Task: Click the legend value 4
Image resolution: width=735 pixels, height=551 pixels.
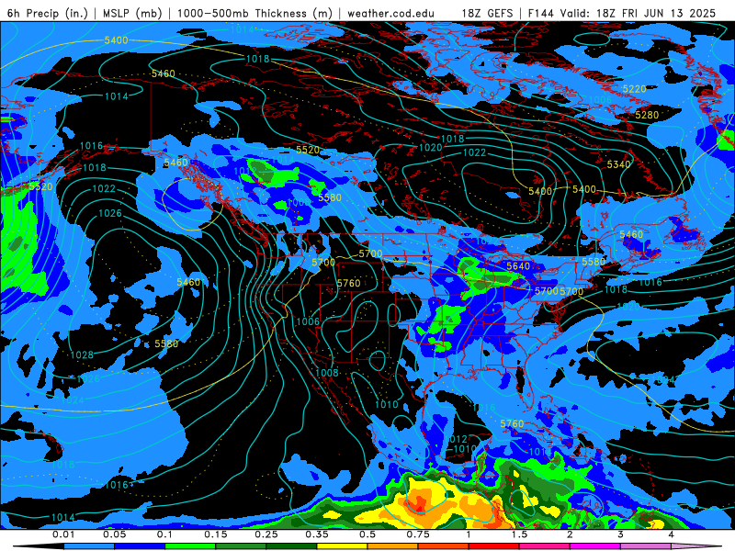Action: pos(672,534)
